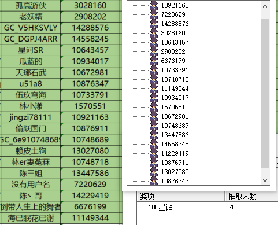Select winner ID 6676199 in the list
Screen dimensions: 278x225
[173, 61]
